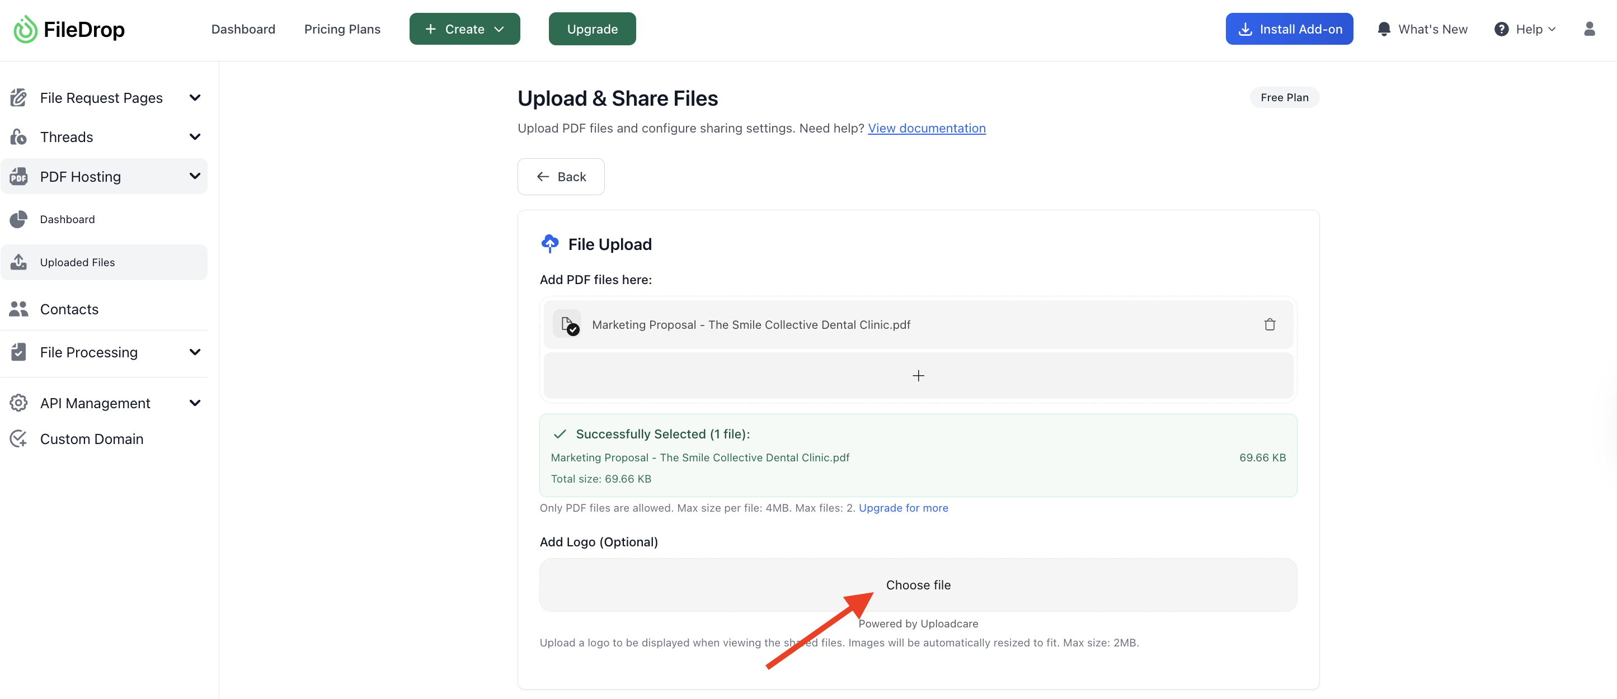Image resolution: width=1617 pixels, height=699 pixels.
Task: Open the View documentation link
Action: click(x=927, y=128)
